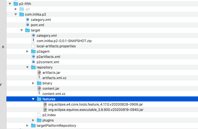
Task: Click the e4.core.tools.feature jar icon
Action: click(x=45, y=104)
